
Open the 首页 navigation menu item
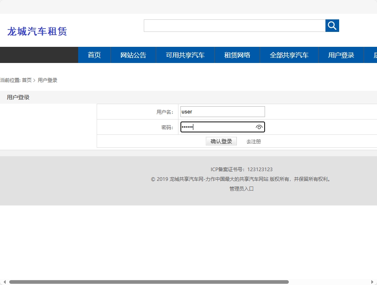94,55
